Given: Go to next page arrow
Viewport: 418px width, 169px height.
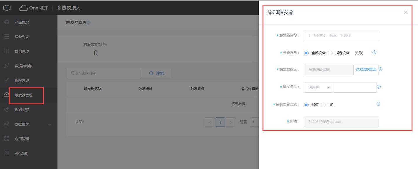Looking at the screenshot, I should (231, 122).
